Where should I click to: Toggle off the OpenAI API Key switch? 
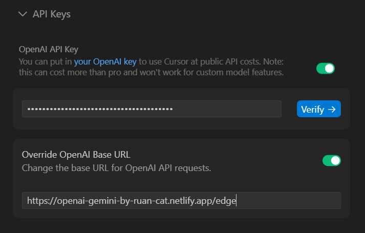point(325,69)
